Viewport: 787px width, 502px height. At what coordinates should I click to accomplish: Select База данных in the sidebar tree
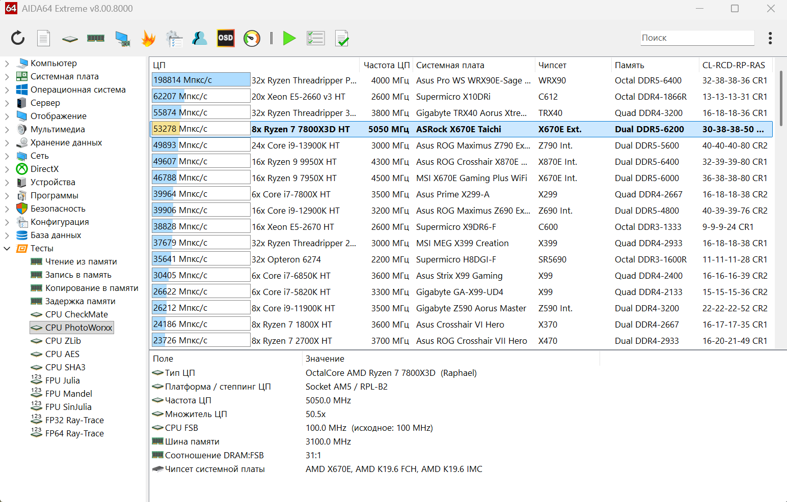[56, 235]
